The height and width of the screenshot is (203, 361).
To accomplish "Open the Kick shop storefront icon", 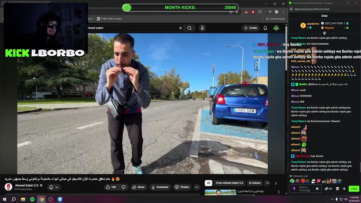I will tap(337, 189).
